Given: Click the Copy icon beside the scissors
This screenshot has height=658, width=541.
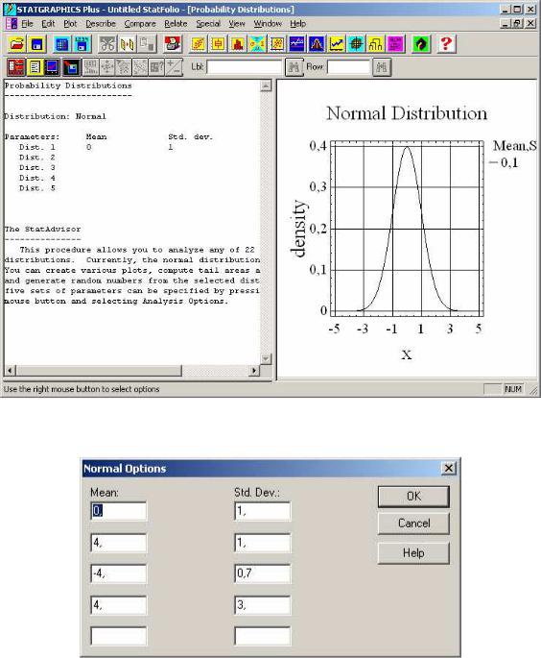Looking at the screenshot, I should point(127,44).
